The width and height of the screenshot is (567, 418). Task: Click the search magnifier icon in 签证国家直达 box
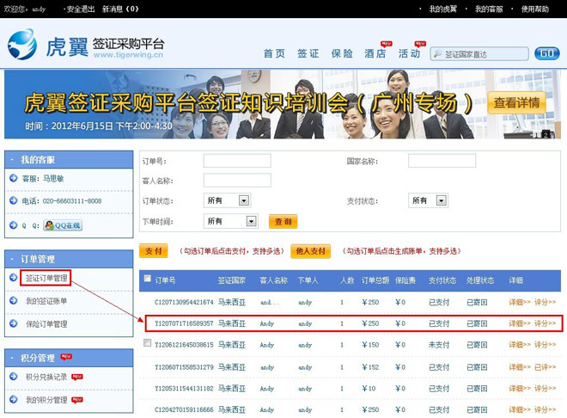tap(437, 54)
